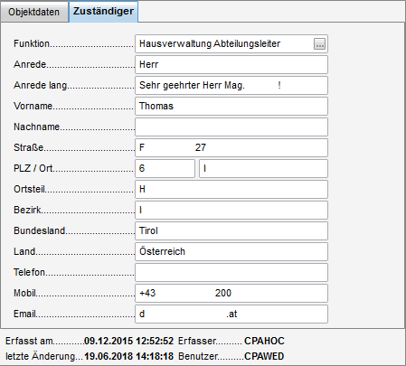Select the Ort city field
The image size is (406, 366).
click(x=263, y=169)
